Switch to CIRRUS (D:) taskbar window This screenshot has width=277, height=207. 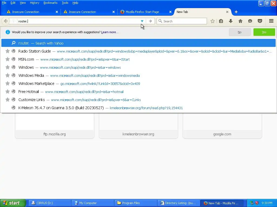[x=50, y=203]
